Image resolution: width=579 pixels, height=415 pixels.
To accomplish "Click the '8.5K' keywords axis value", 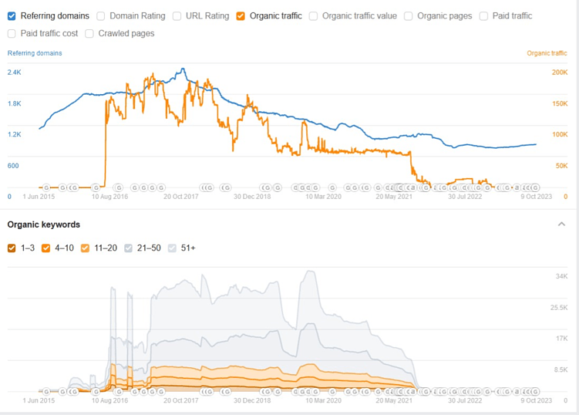I will 560,369.
